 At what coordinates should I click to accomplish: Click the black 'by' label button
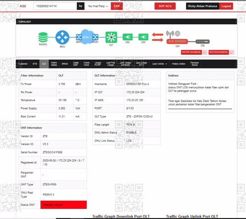click(81, 6)
